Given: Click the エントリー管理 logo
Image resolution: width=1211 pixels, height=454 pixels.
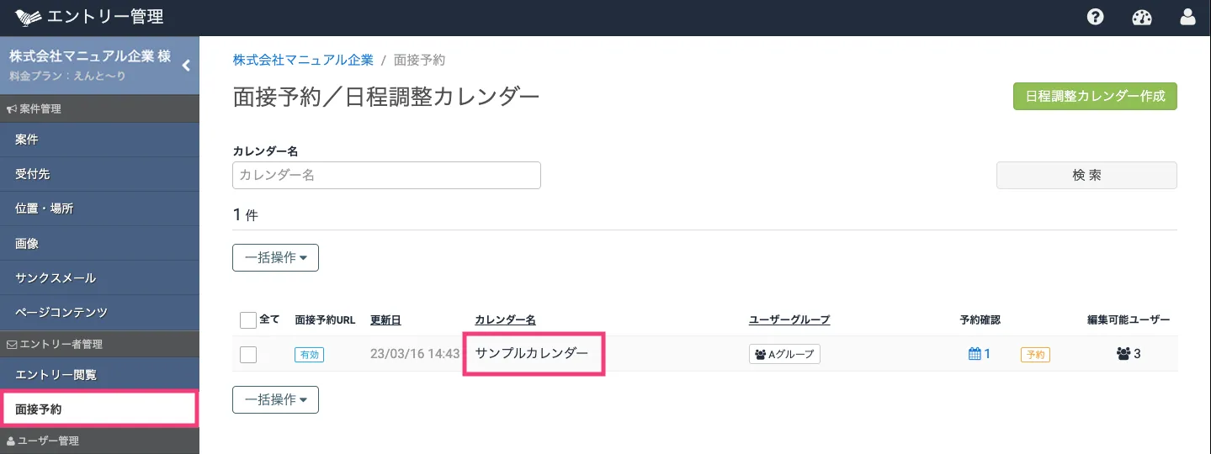Looking at the screenshot, I should click(x=89, y=17).
